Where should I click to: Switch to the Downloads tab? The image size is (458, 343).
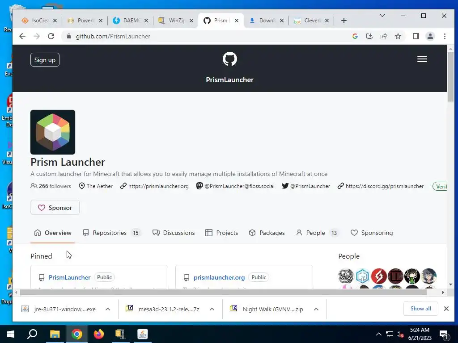tap(267, 21)
